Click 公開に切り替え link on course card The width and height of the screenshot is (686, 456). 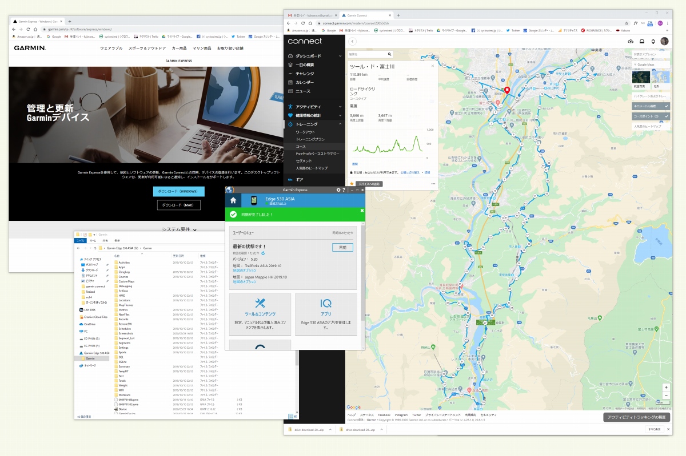(409, 172)
